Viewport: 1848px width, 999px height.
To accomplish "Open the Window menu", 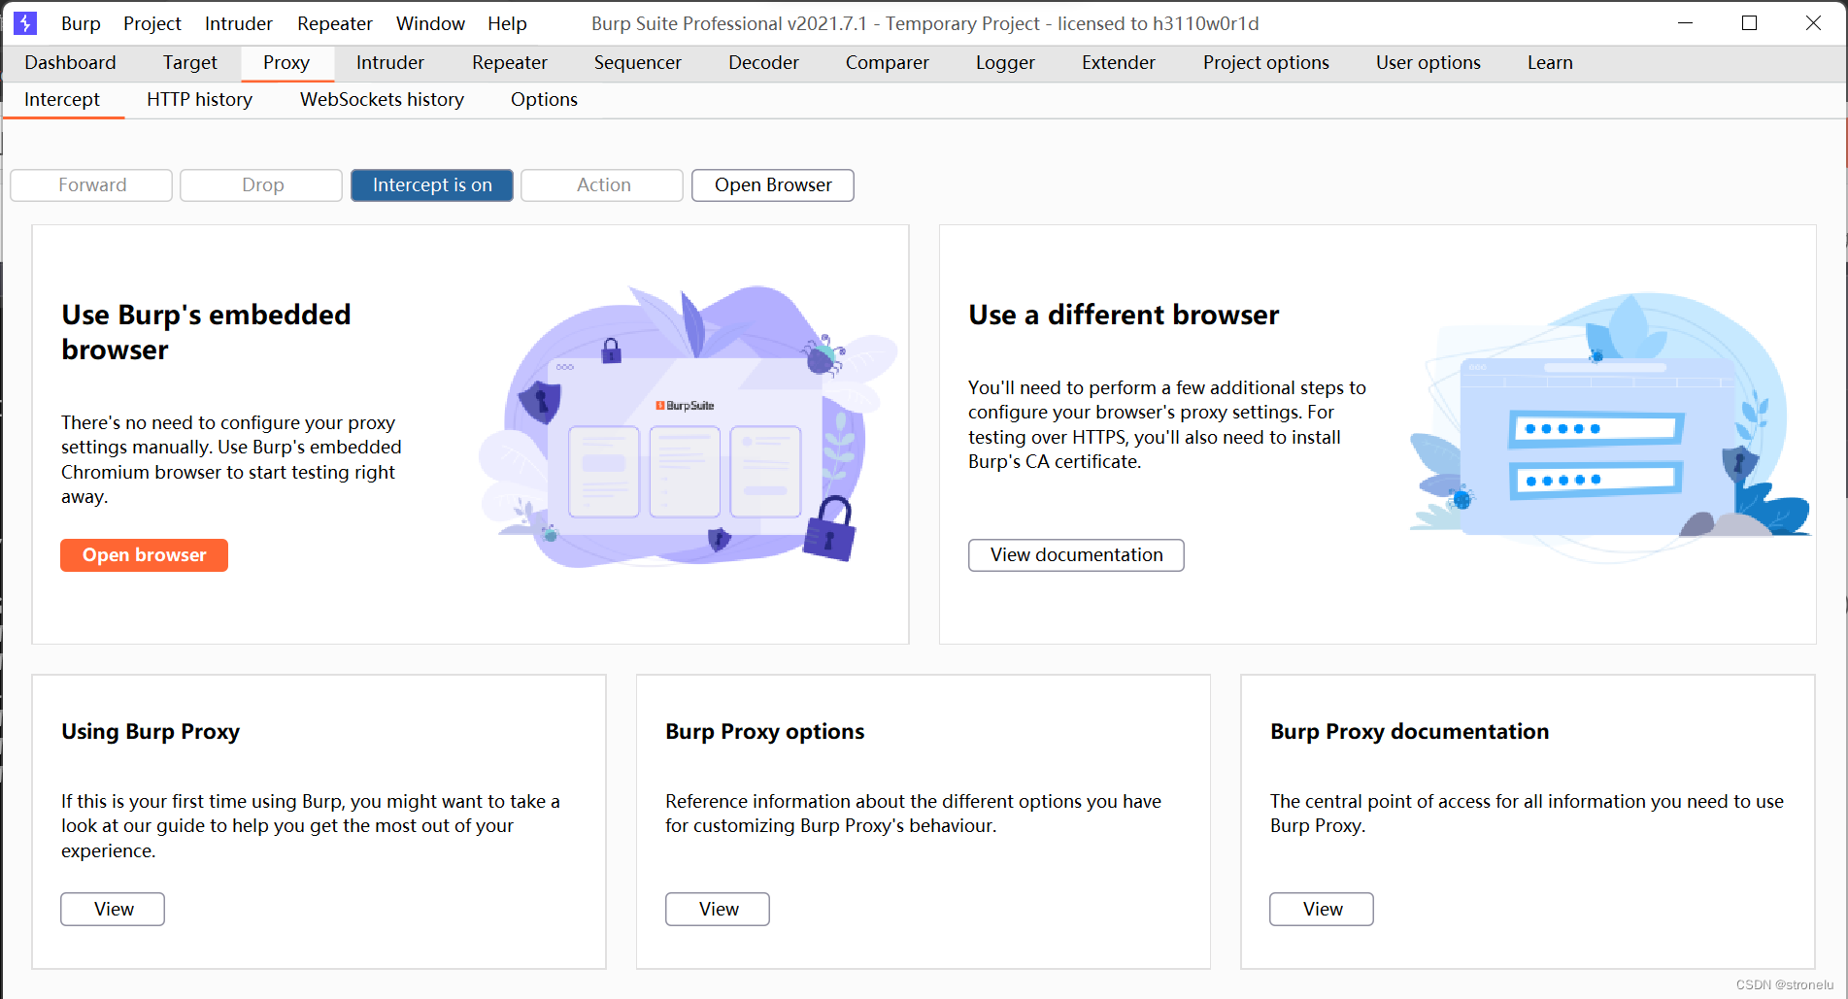I will 430,23.
